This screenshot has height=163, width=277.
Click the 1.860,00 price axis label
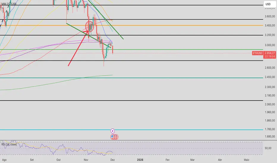click(270, 121)
